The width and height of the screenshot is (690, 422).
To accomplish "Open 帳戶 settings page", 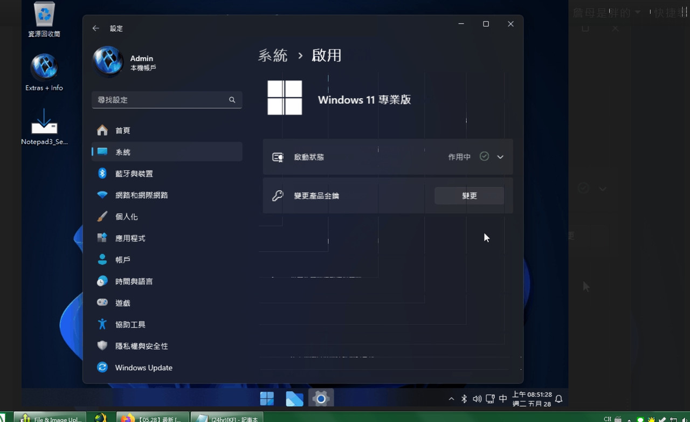I will point(167,260).
